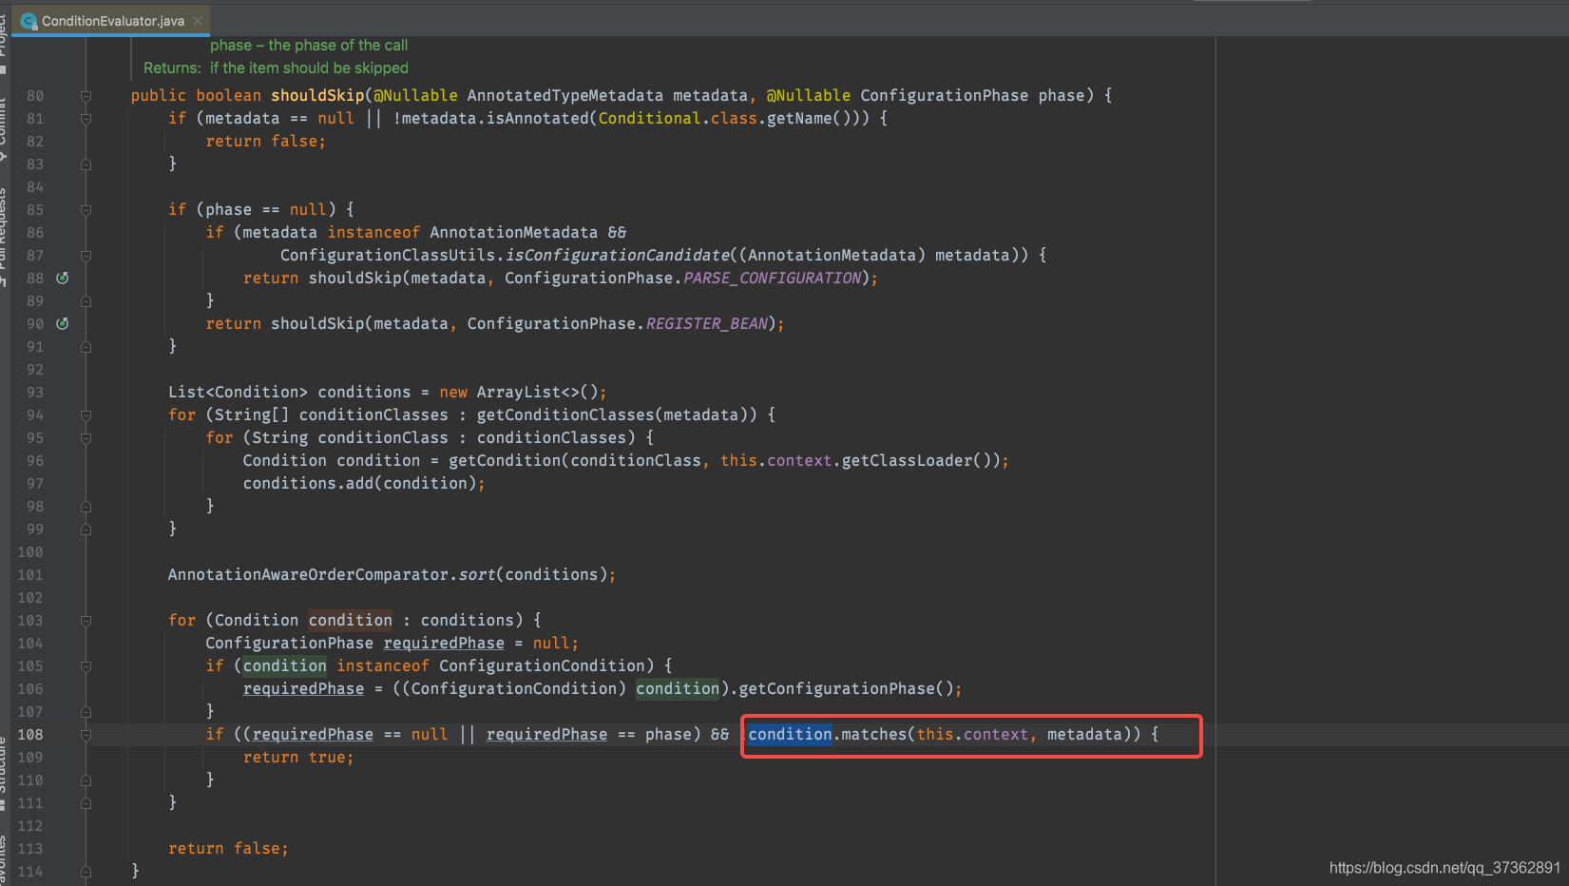1569x886 pixels.
Task: Click recursive call gutter icon on line 88
Action: [x=62, y=278]
